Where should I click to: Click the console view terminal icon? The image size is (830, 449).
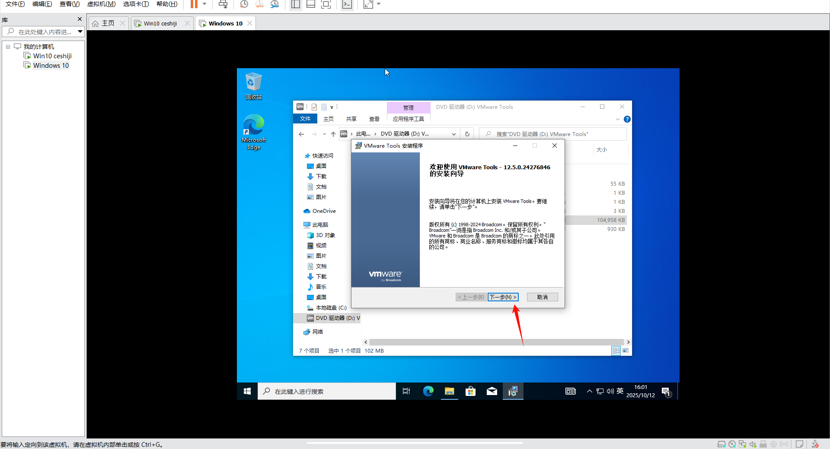[x=347, y=4]
